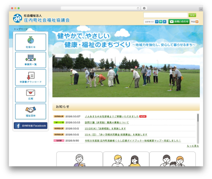This screenshot has width=212, height=179.
Task: Open the 2026/9/30 ガイドブック news link
Action: click(x=133, y=140)
